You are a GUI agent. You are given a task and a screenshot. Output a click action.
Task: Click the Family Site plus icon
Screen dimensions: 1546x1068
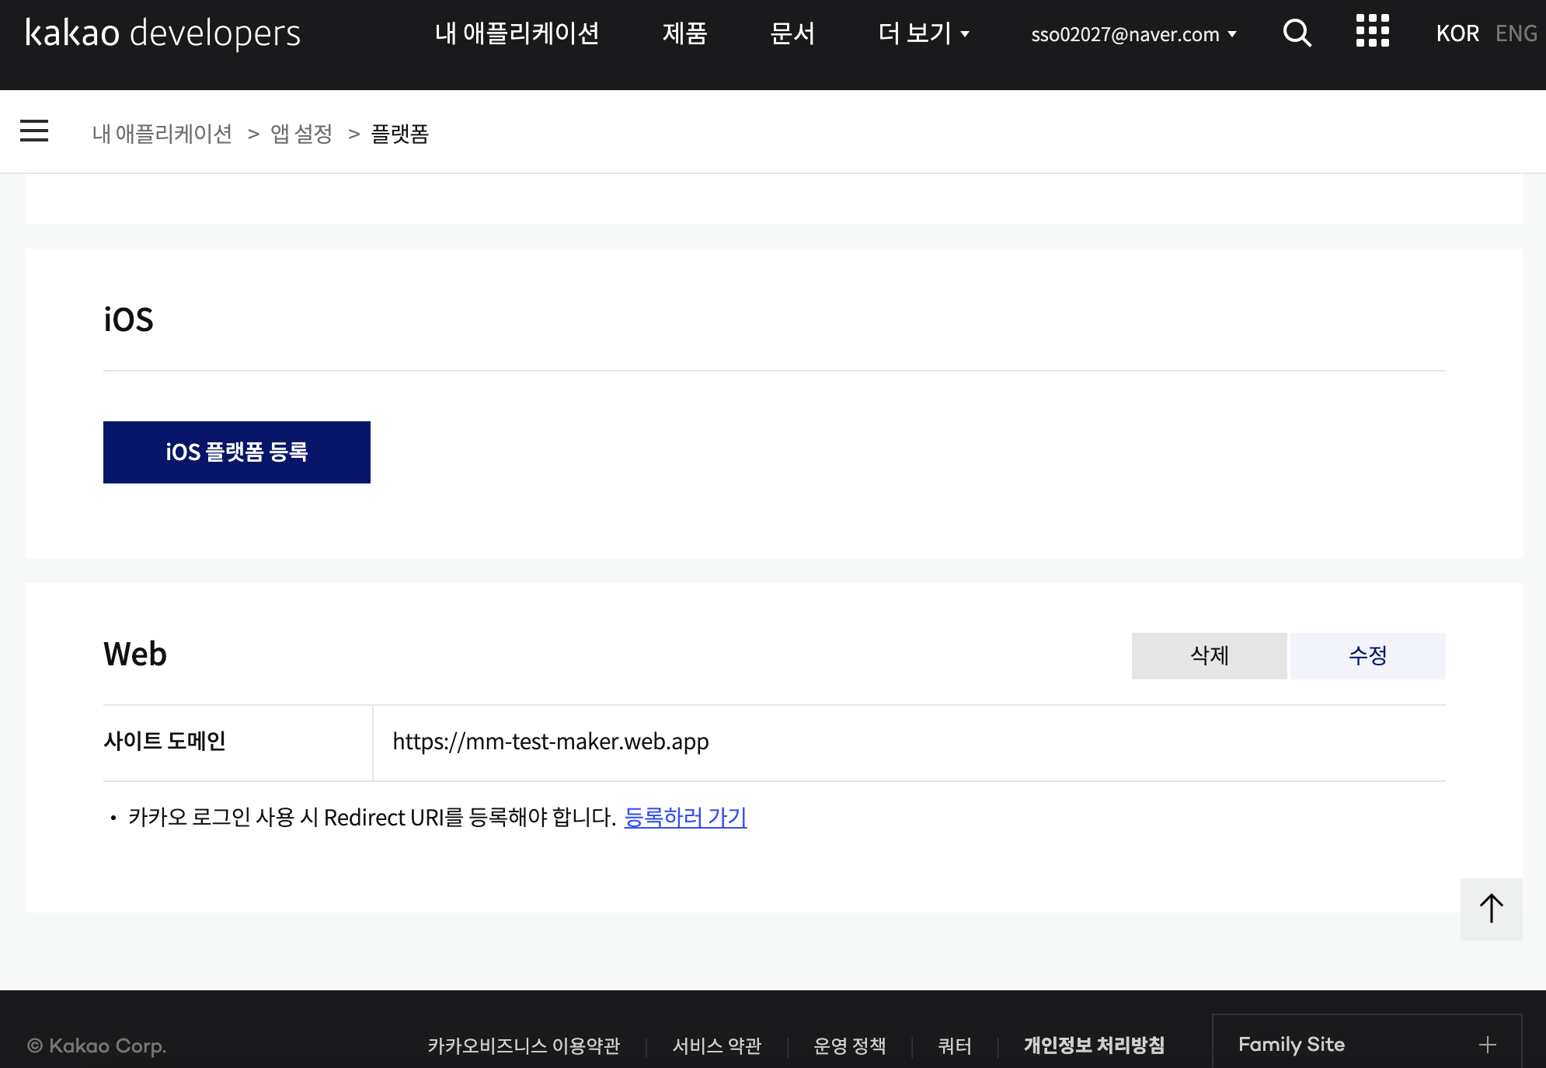1487,1045
